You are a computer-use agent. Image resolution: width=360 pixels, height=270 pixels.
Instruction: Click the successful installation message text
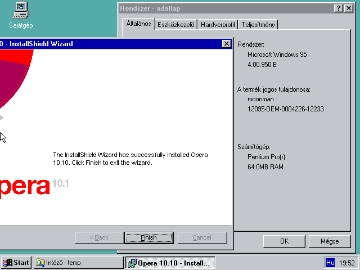tap(130, 159)
